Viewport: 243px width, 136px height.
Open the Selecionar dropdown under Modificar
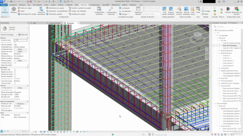click(5, 17)
